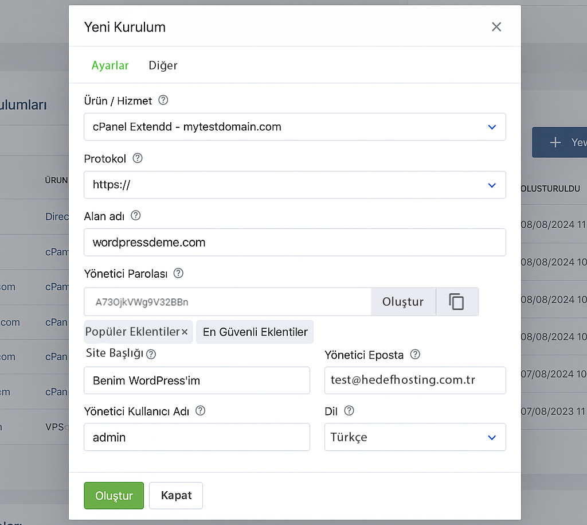Submit with the green Oluştur button
The width and height of the screenshot is (587, 525).
click(114, 495)
